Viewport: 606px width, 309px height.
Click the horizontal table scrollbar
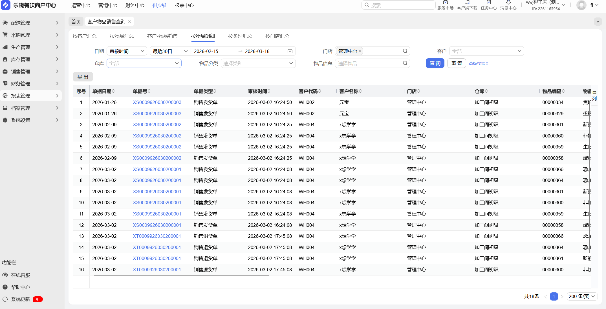coord(181,276)
